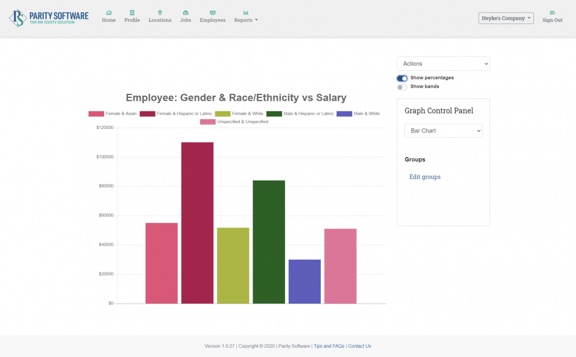Screen dimensions: 576x357
Task: Click the Jobs briefcase icon
Action: [185, 13]
